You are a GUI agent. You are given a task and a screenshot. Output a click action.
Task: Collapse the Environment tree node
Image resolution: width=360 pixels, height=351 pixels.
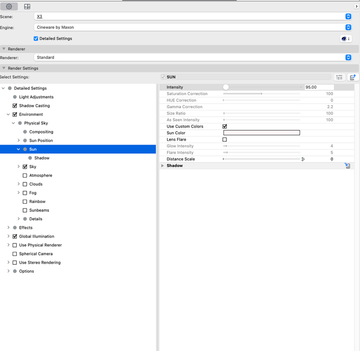(x=8, y=114)
